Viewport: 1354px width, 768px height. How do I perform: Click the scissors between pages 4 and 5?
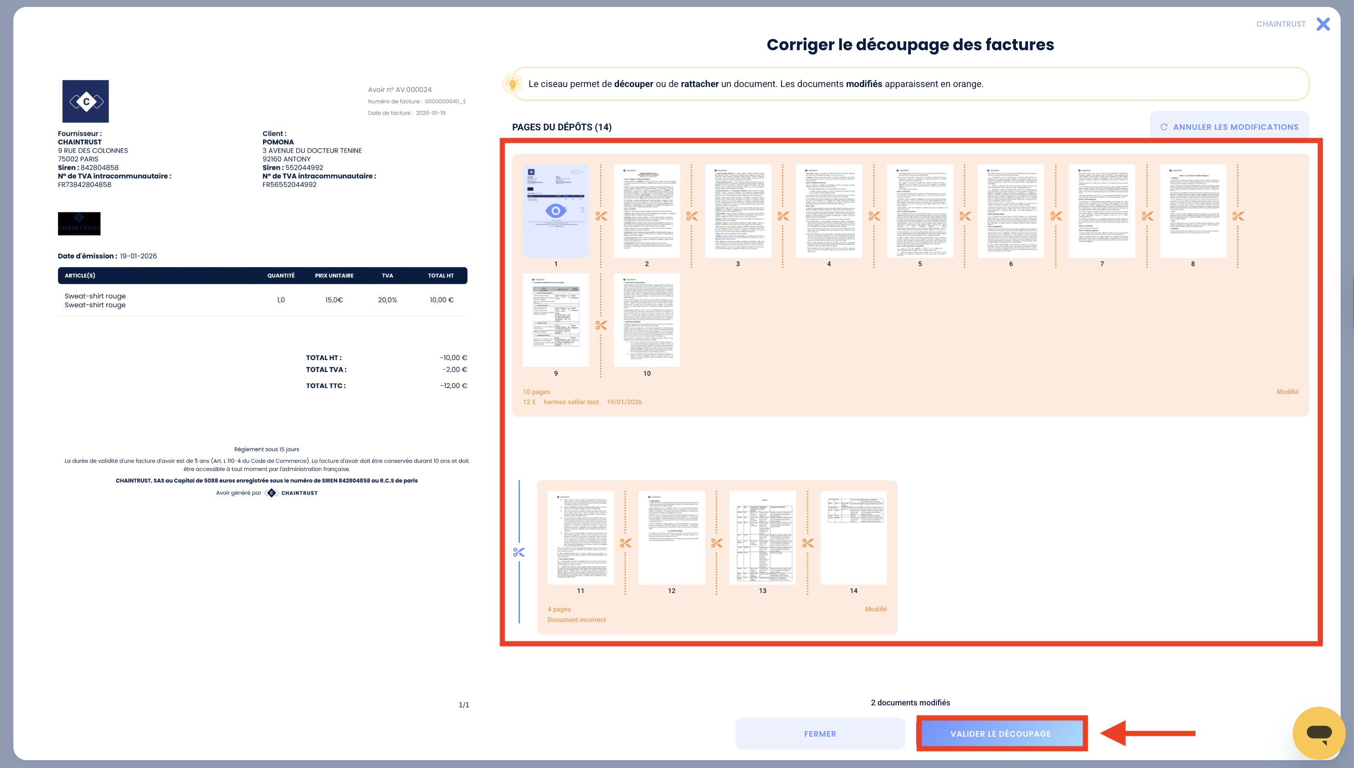[x=875, y=216]
